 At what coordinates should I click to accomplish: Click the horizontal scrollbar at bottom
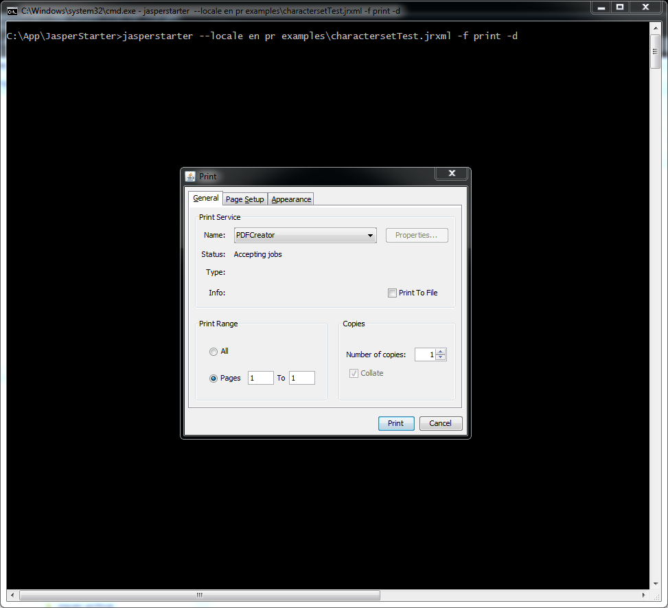[x=199, y=595]
